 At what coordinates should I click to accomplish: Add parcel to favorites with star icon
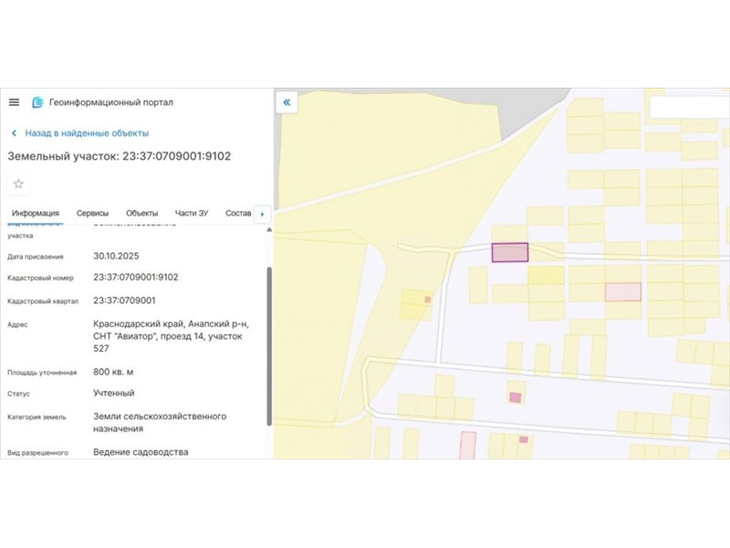(x=18, y=184)
